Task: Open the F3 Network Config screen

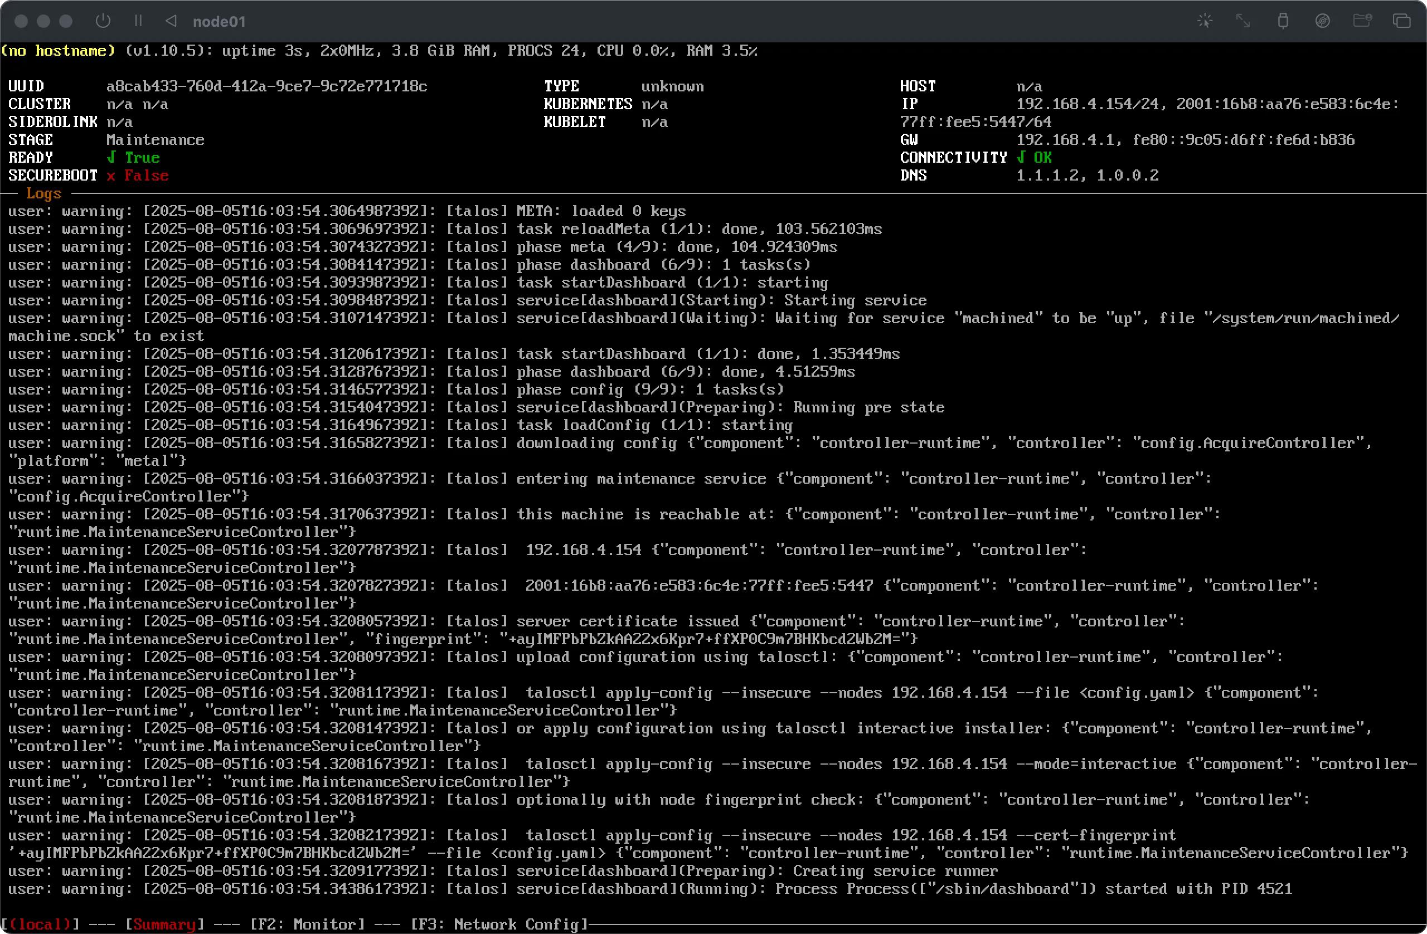Action: point(498,924)
